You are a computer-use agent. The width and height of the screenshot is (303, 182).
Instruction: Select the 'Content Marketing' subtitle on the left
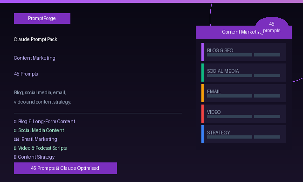pos(34,58)
